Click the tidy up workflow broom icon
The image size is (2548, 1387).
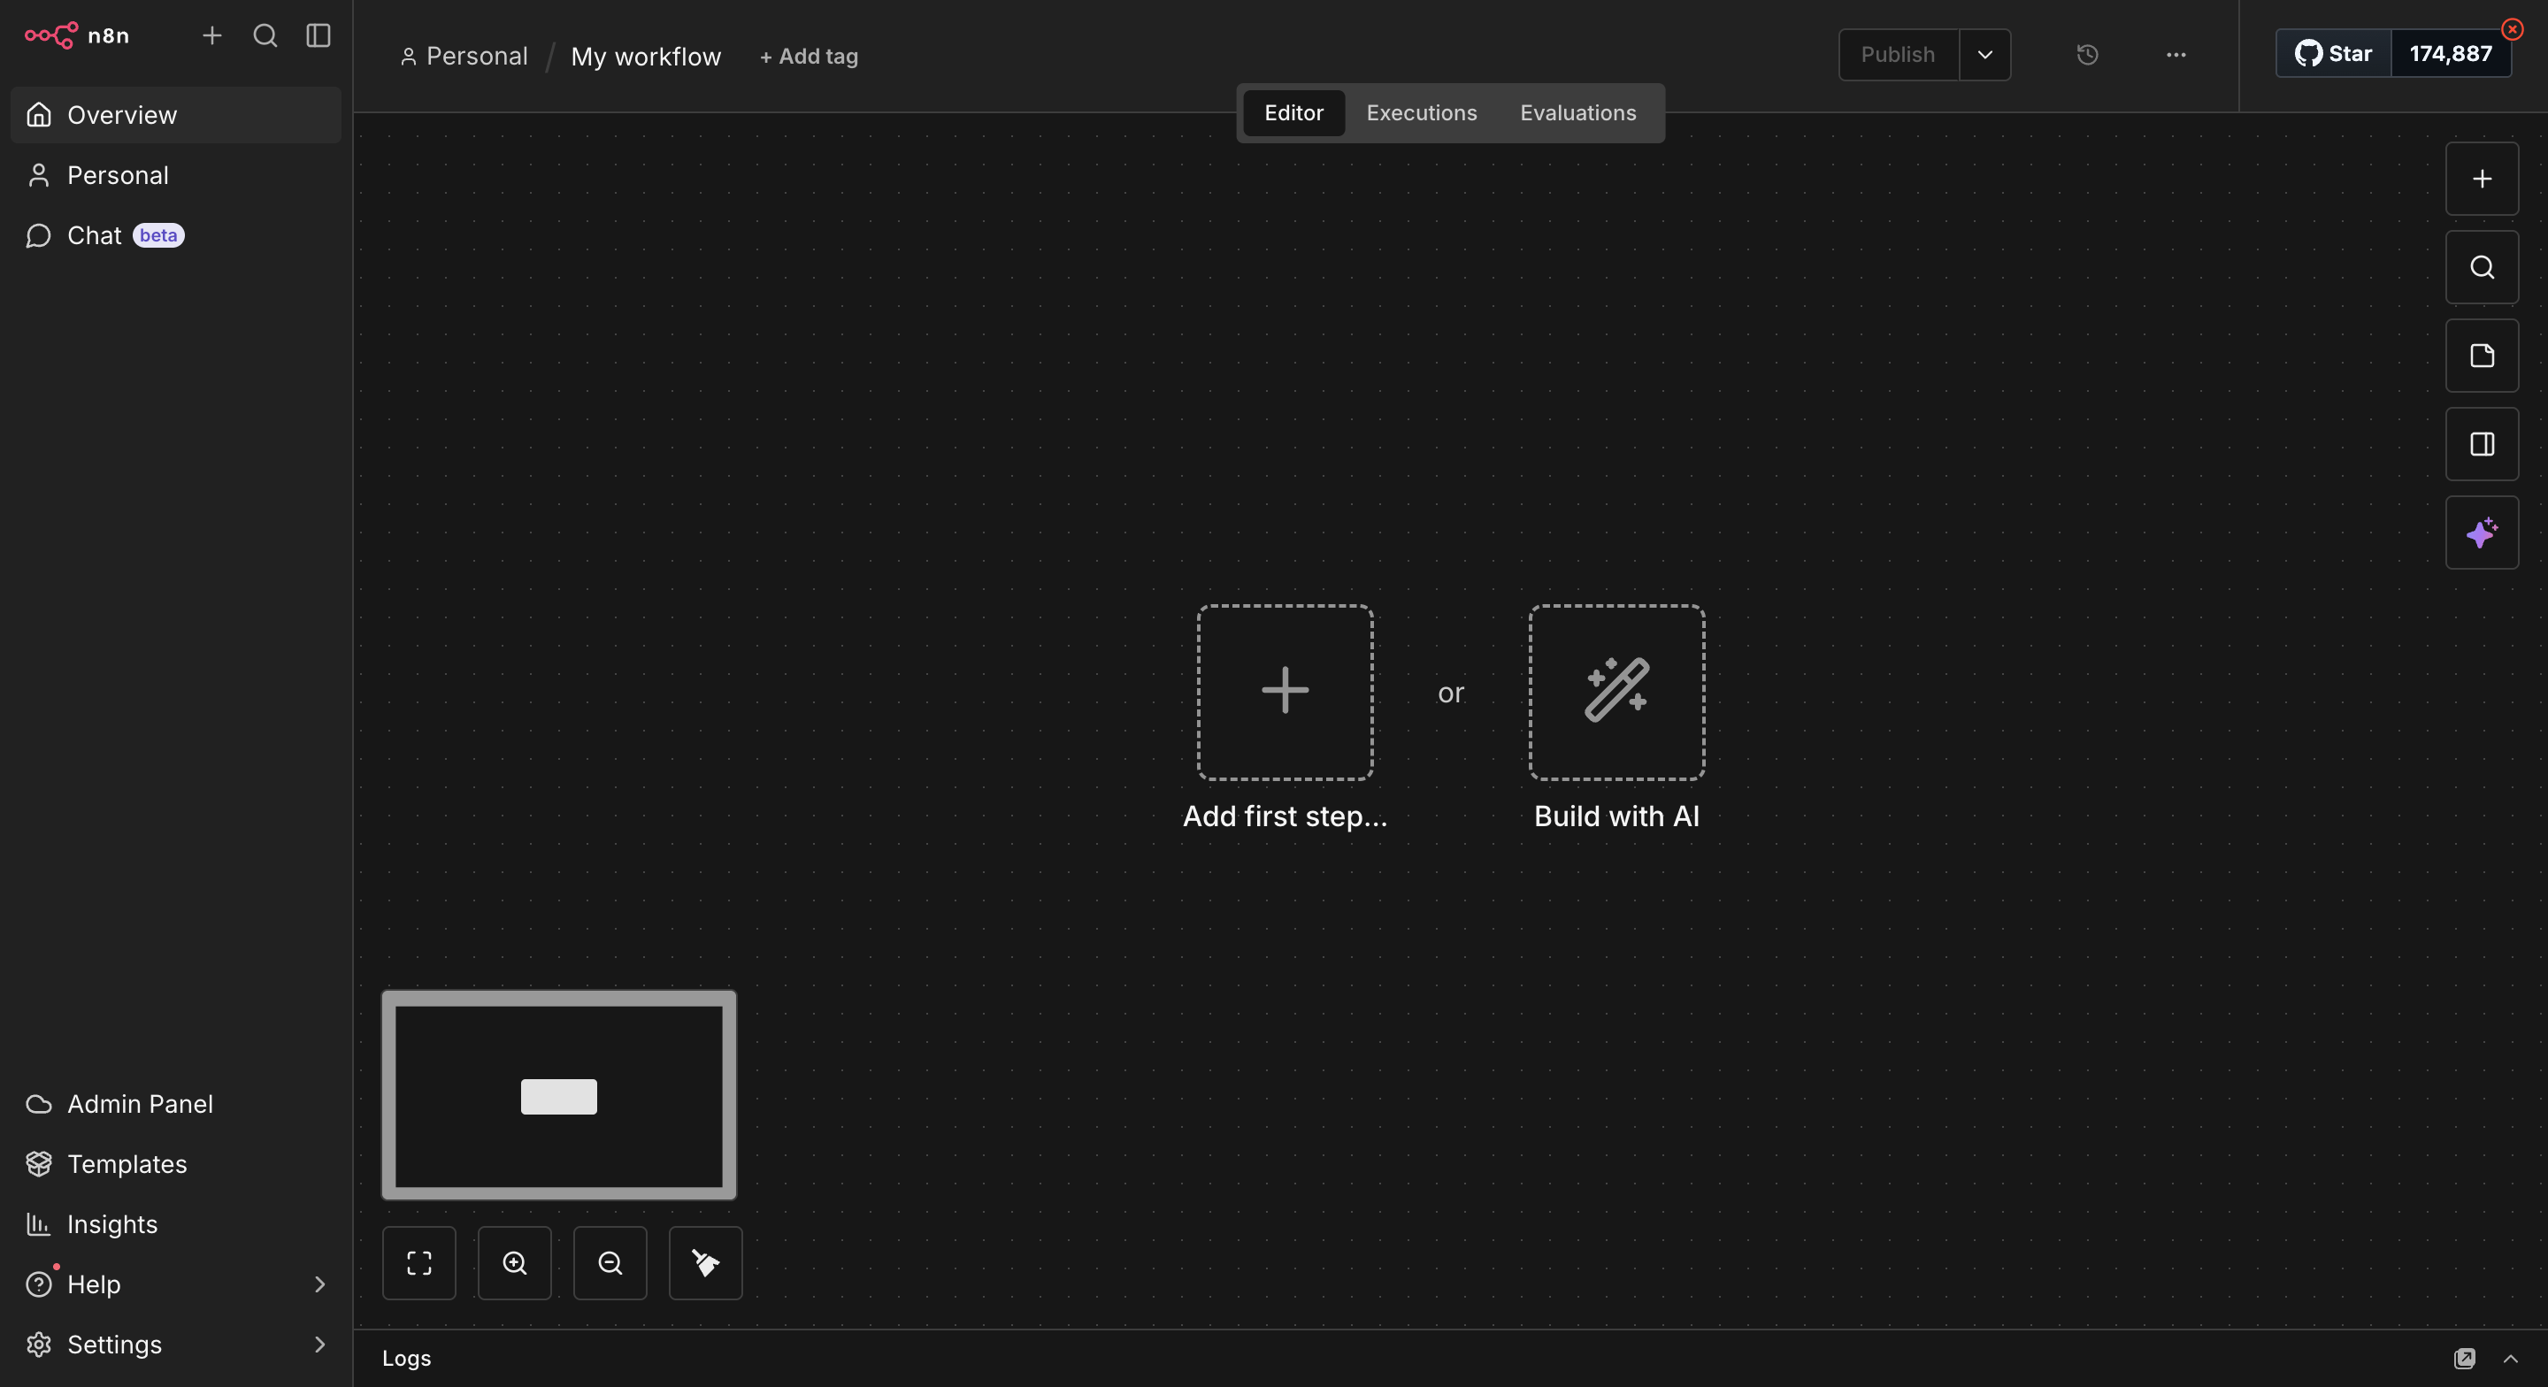[705, 1263]
